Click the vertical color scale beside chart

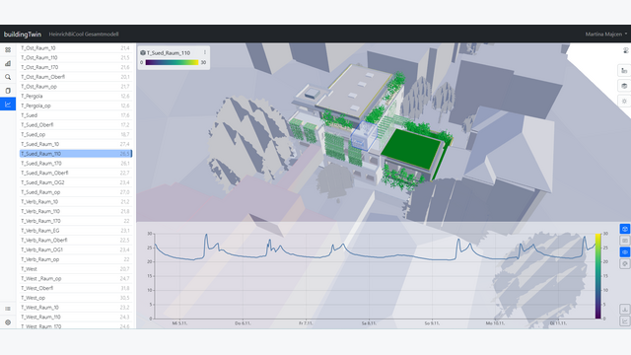coord(598,276)
